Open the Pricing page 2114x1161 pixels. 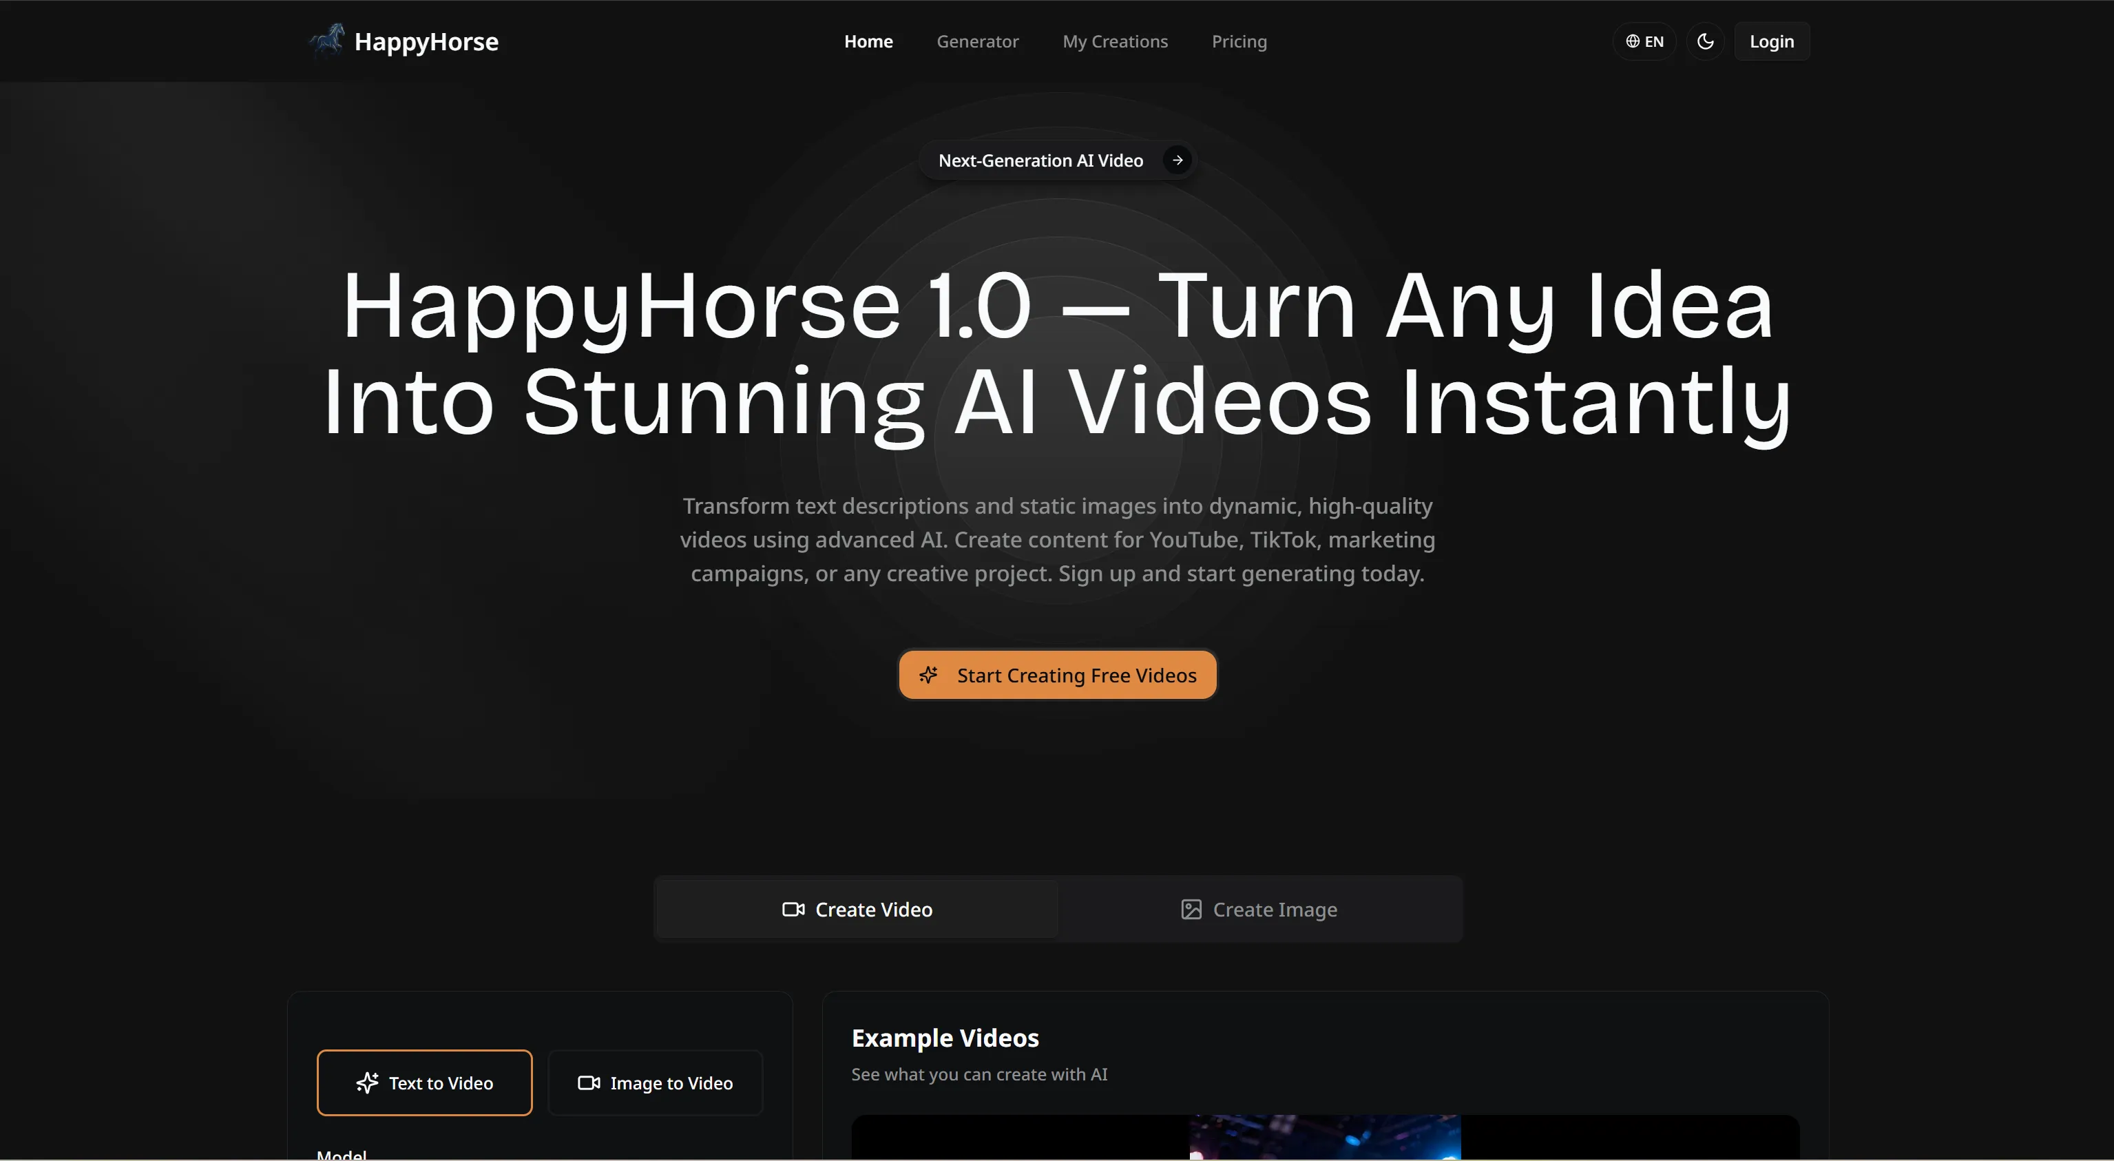click(x=1239, y=41)
